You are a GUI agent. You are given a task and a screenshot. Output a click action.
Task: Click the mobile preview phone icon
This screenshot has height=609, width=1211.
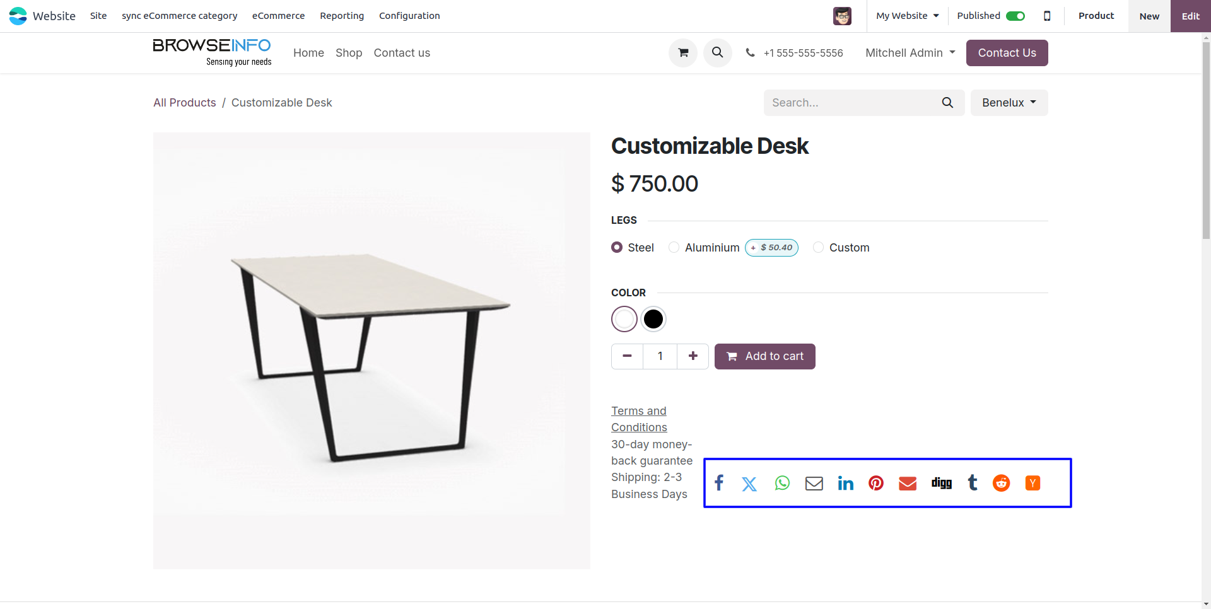click(1047, 16)
